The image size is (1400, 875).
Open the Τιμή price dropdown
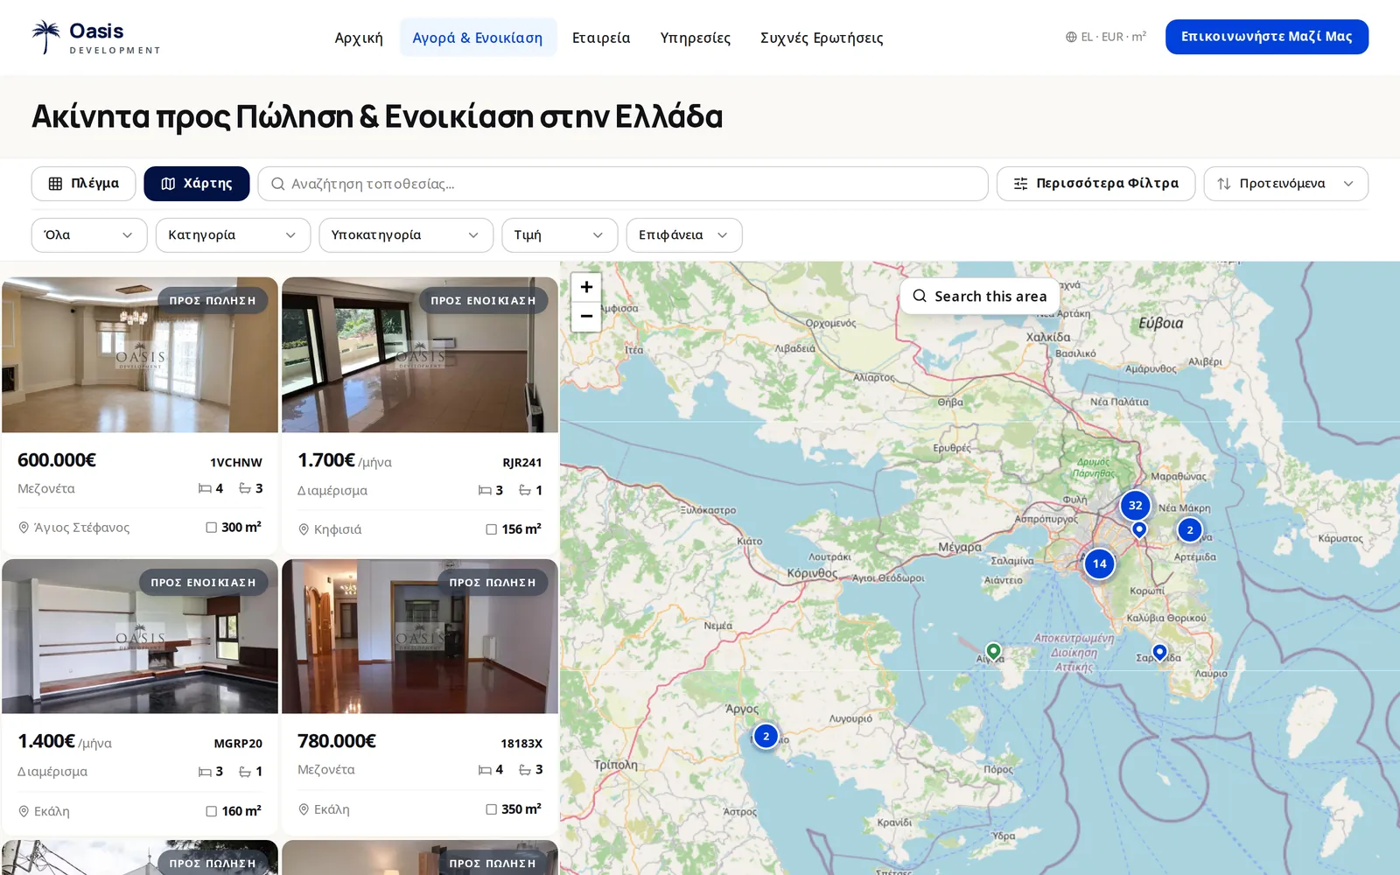[559, 235]
